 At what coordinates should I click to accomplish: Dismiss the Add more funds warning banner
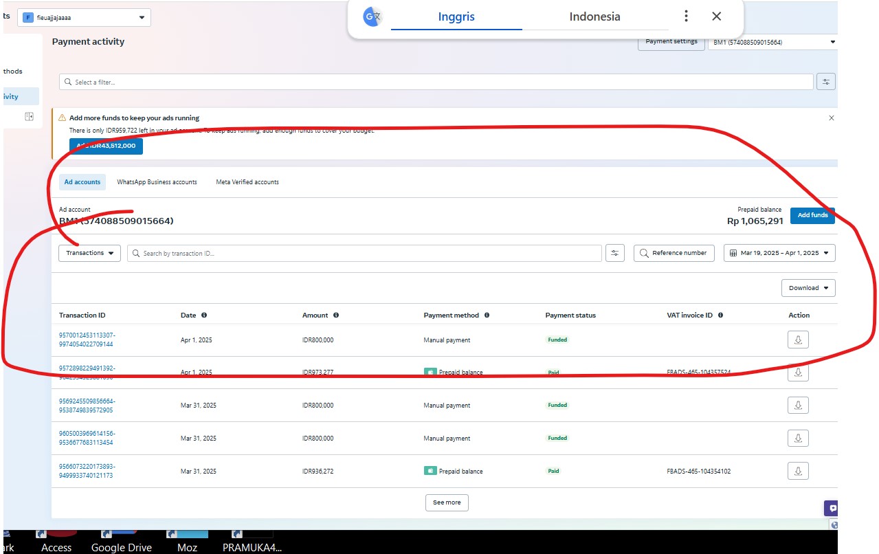click(831, 118)
